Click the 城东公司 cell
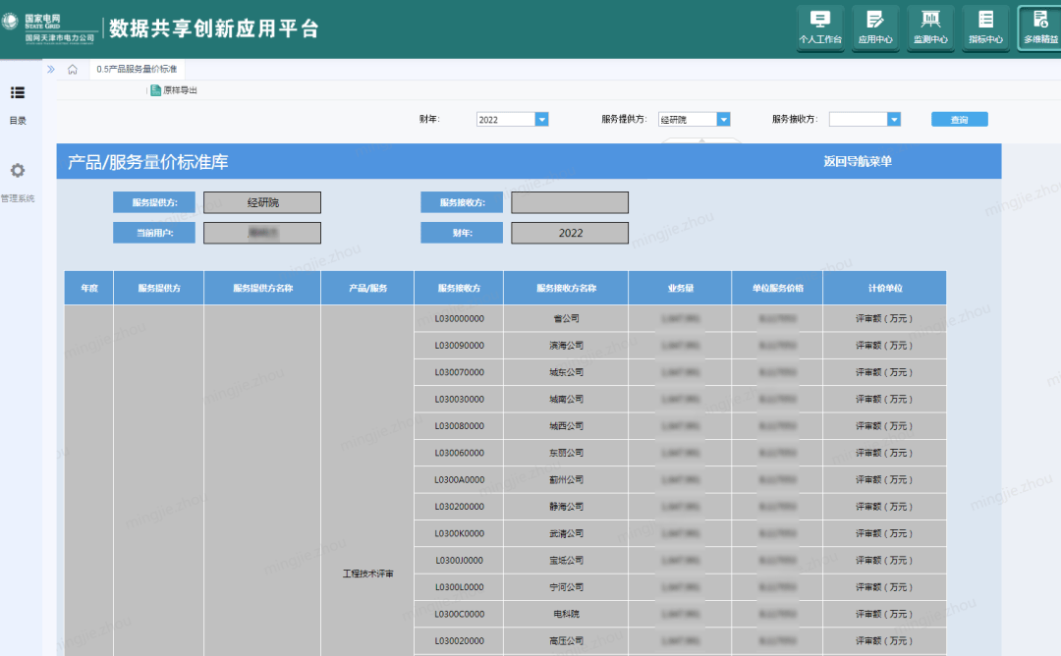This screenshot has width=1061, height=656. (x=567, y=372)
